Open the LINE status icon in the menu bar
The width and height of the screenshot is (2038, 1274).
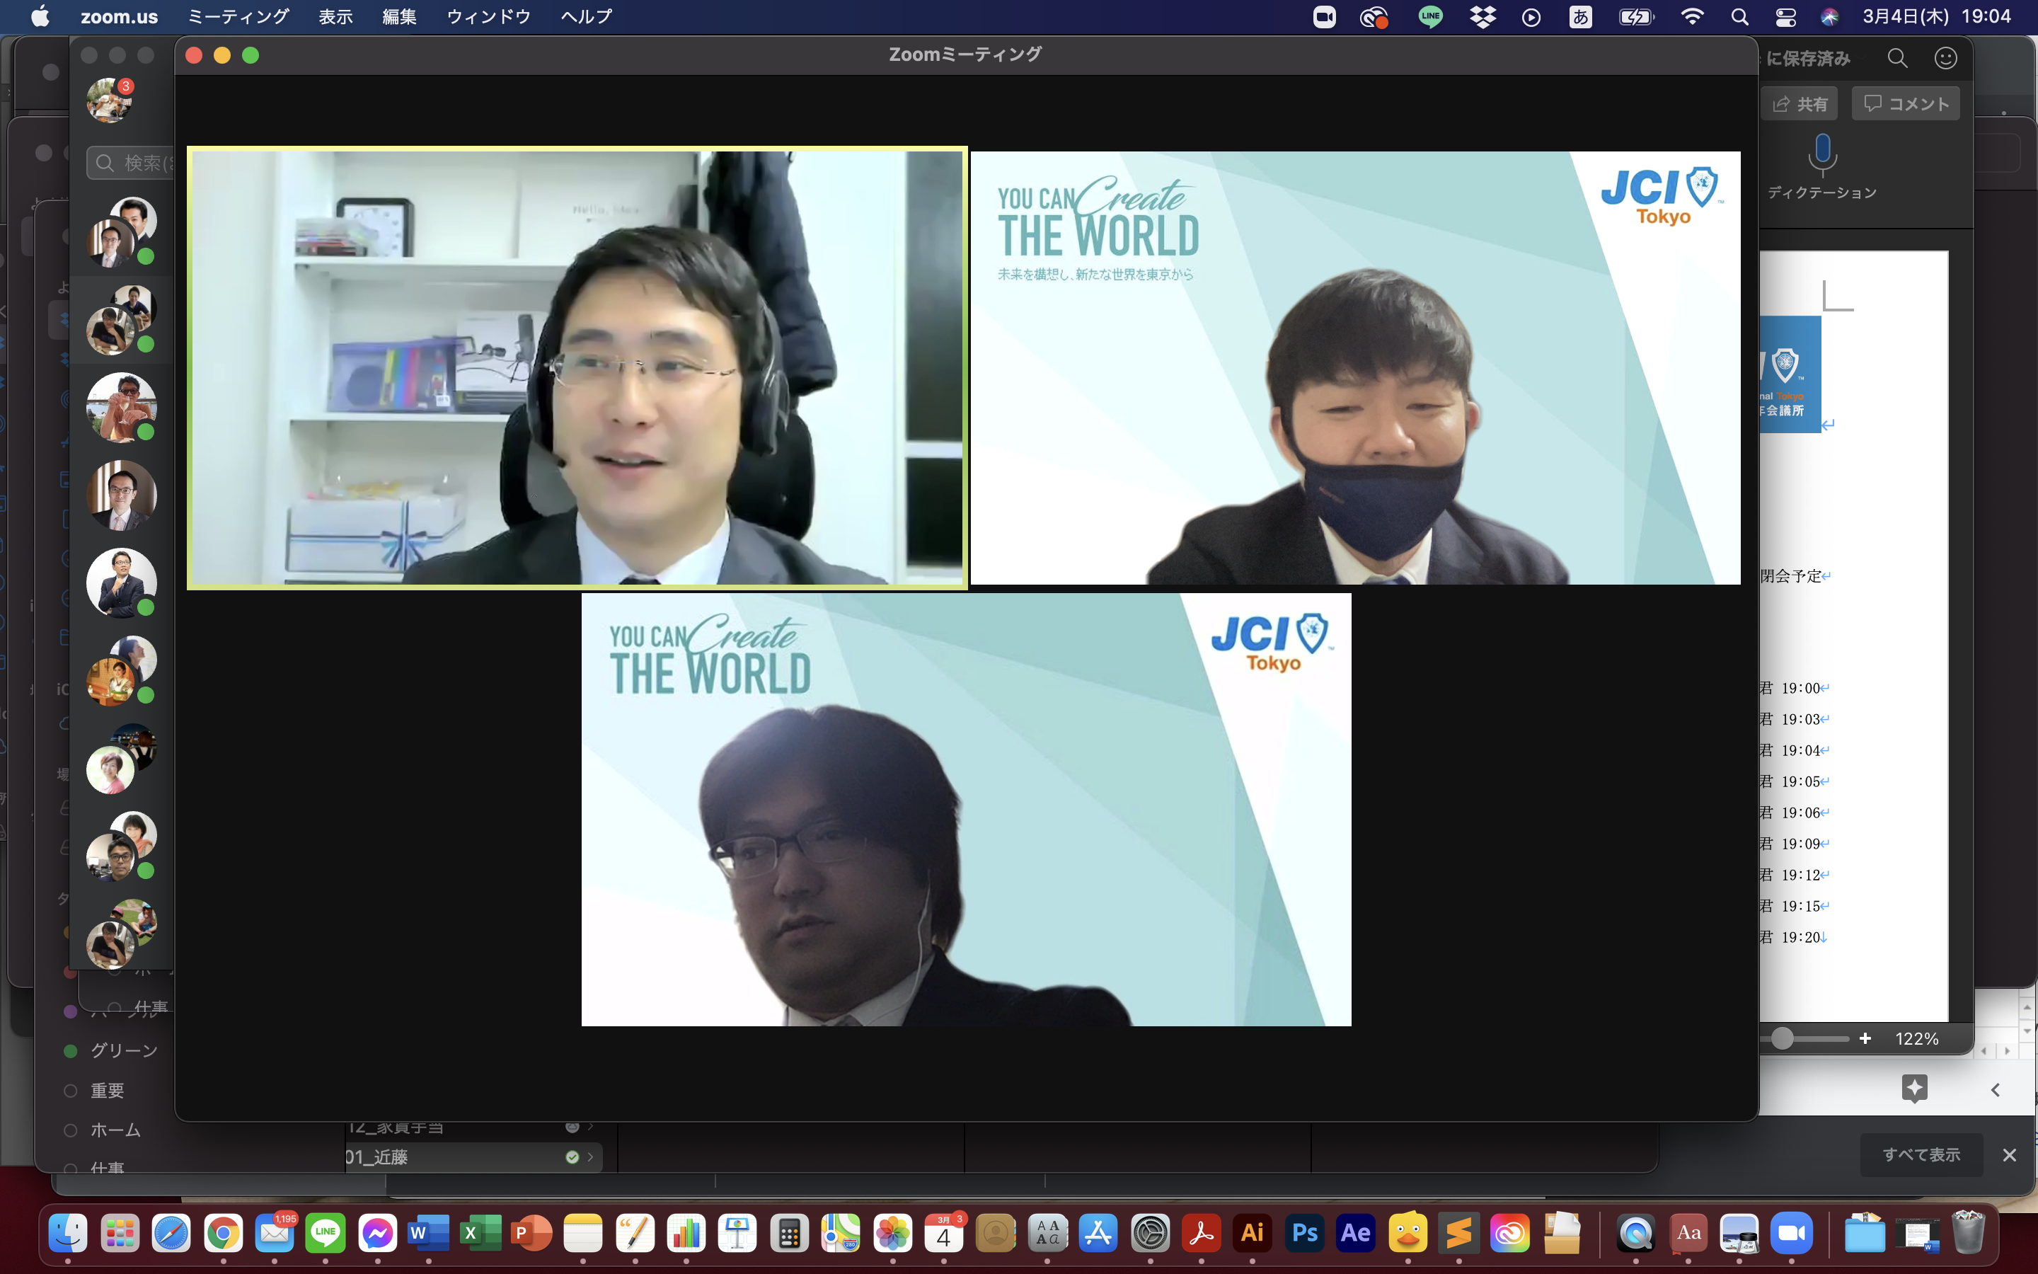(1429, 17)
